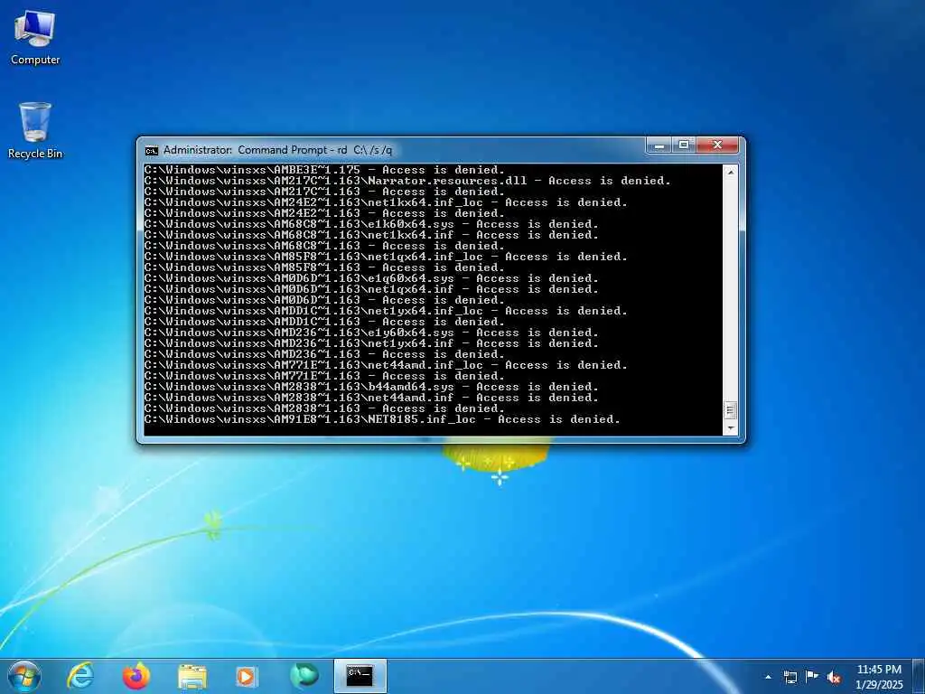Click the muted volume speaker icon
925x694 pixels.
tap(834, 677)
